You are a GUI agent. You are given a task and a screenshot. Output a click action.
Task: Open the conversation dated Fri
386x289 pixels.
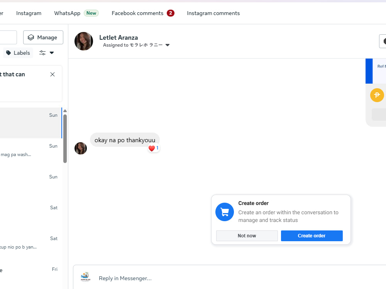click(31, 275)
